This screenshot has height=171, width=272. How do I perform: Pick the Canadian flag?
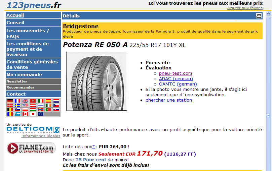click(25, 114)
